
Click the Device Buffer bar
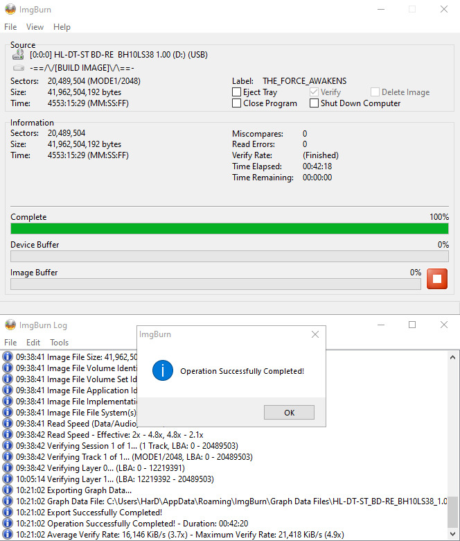[x=229, y=257]
